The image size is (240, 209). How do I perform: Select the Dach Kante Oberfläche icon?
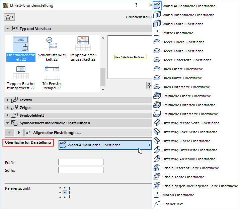click(x=157, y=78)
